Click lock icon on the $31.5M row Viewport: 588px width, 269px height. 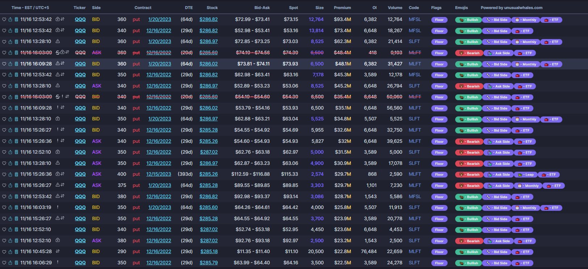58,152
